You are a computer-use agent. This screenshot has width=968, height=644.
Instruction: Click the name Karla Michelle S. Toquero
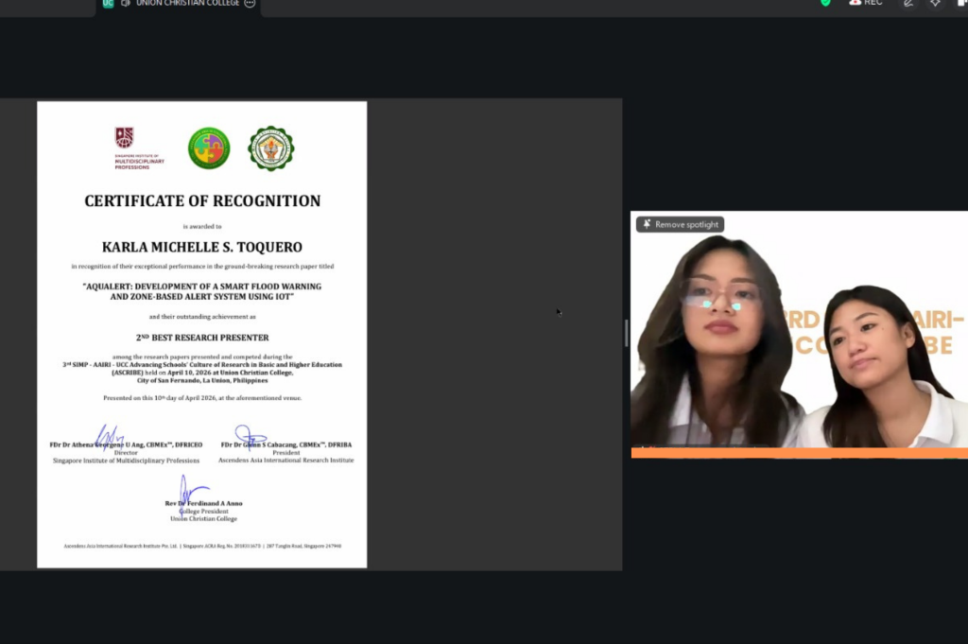[202, 247]
